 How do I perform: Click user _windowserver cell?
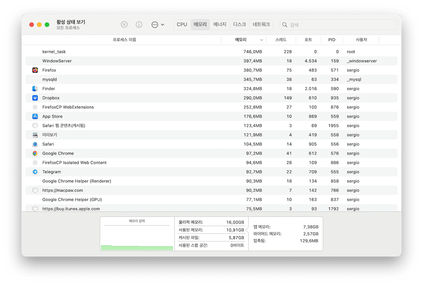click(362, 61)
